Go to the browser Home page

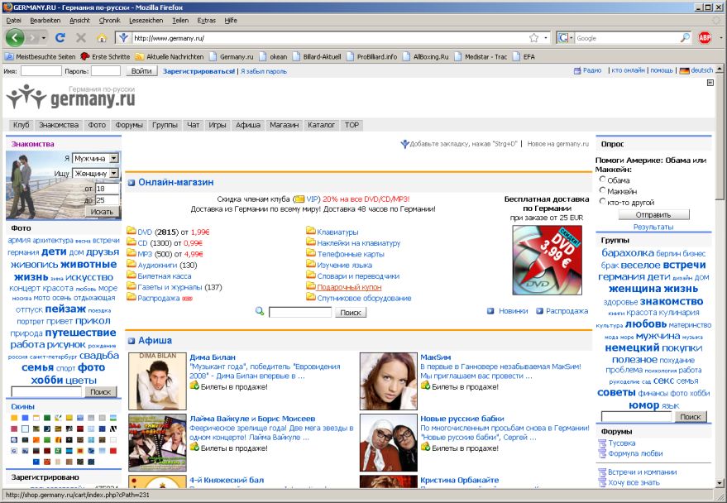102,38
